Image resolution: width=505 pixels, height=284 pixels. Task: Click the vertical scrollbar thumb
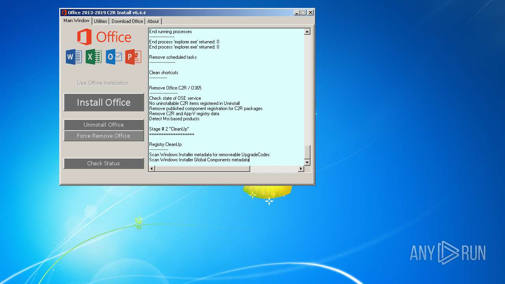point(307,152)
